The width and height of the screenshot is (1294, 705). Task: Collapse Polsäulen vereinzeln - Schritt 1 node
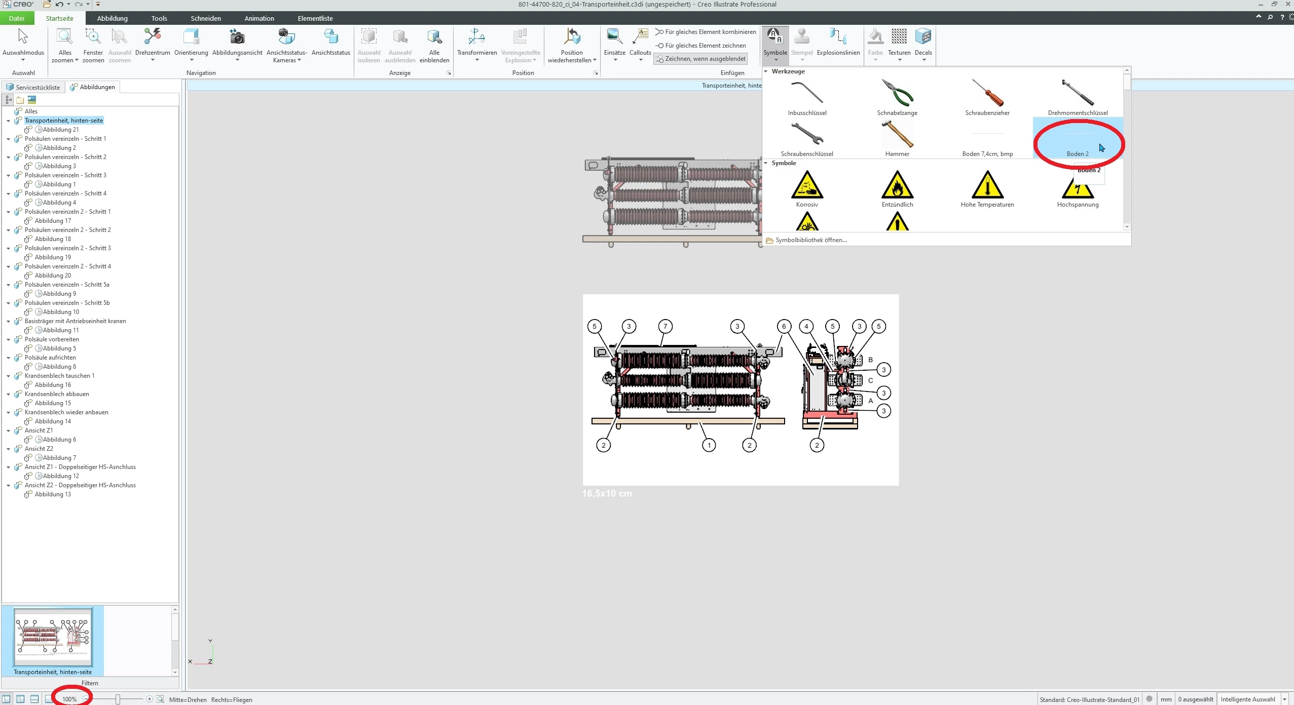click(x=8, y=139)
